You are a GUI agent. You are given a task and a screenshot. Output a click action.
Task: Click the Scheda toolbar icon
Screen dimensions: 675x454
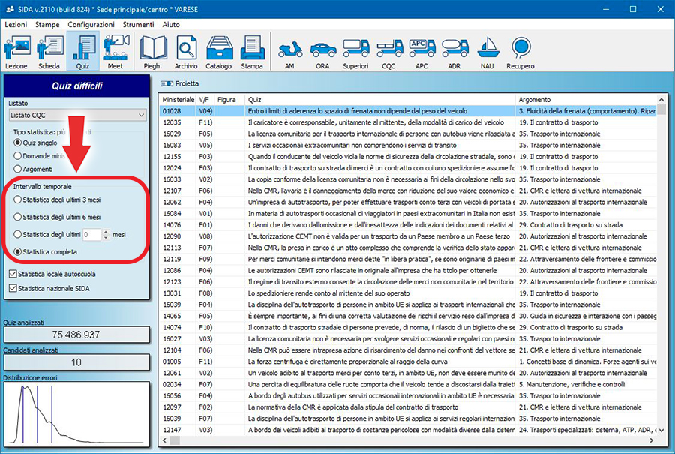point(49,51)
